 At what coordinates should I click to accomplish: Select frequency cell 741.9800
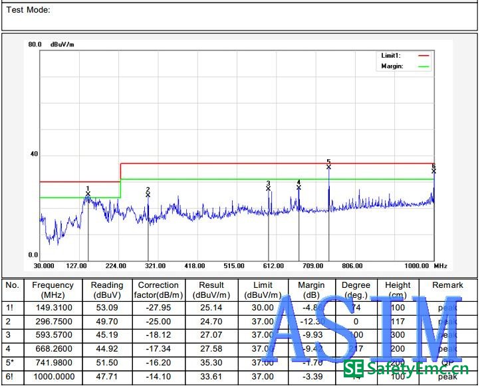54,363
